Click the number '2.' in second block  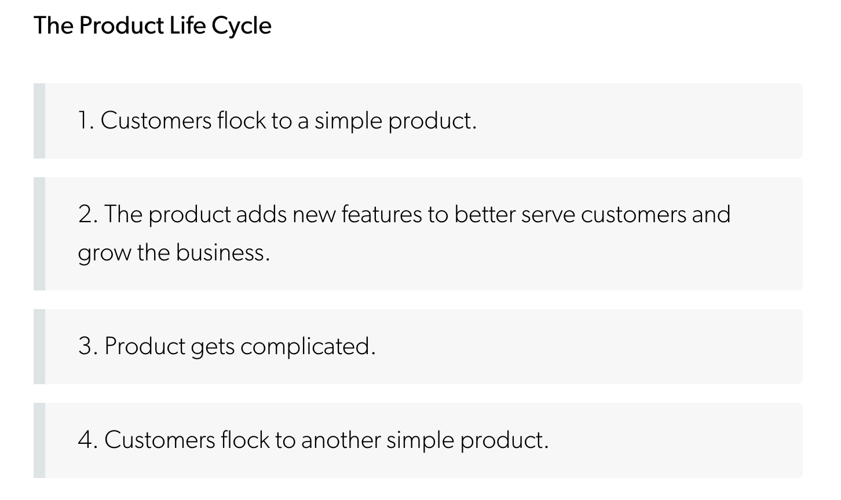(x=87, y=214)
